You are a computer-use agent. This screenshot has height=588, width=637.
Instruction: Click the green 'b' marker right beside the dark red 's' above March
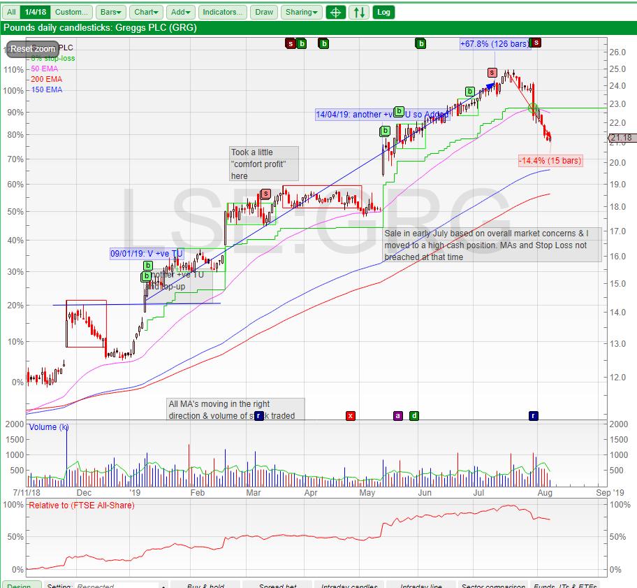302,43
